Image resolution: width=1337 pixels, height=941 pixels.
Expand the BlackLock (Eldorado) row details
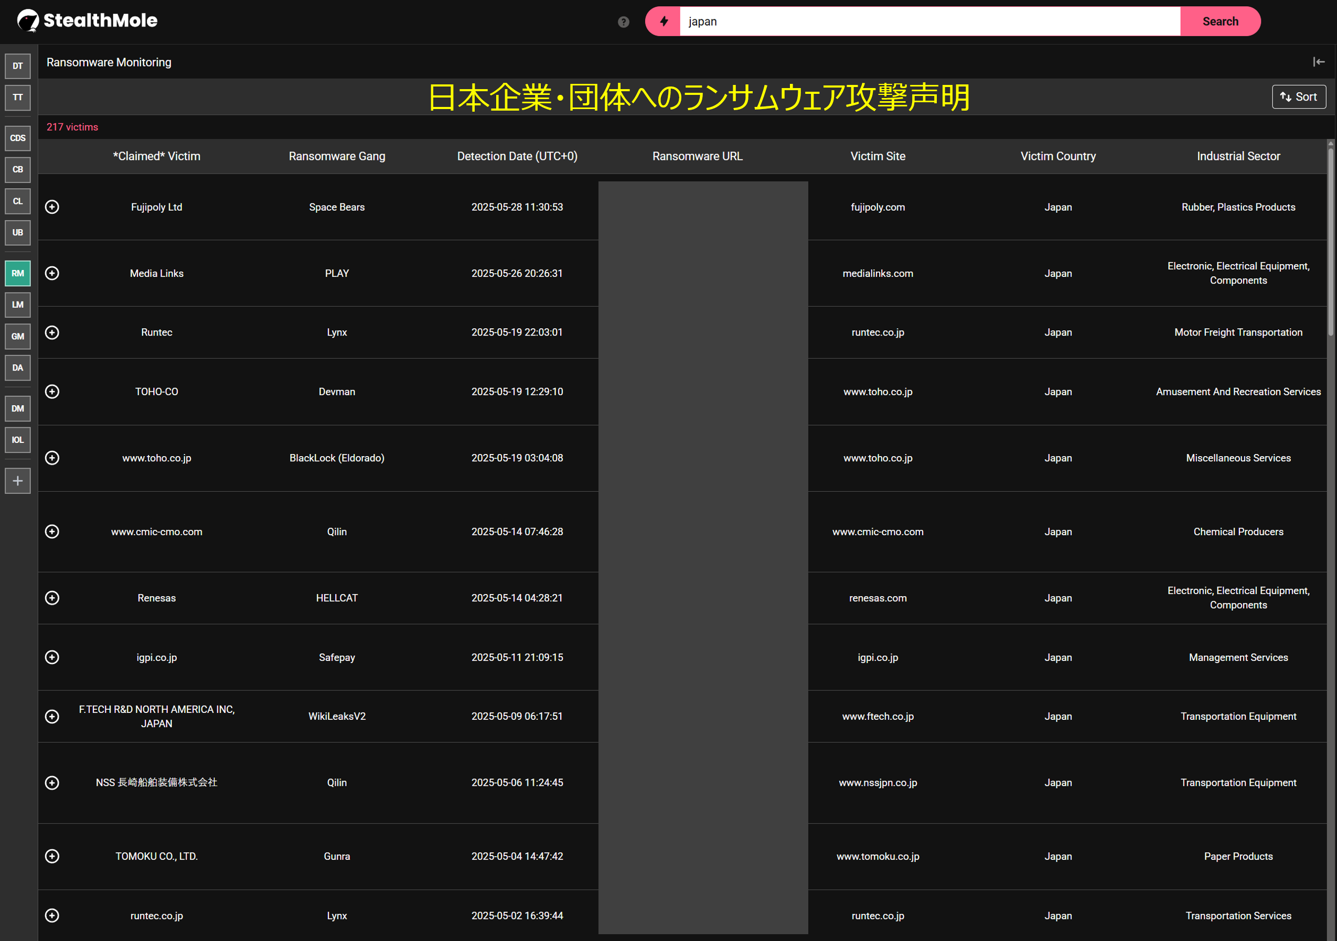coord(52,458)
